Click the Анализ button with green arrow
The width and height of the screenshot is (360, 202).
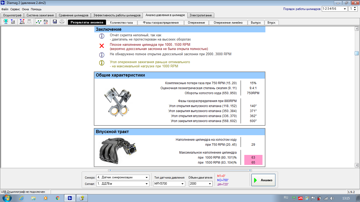263,180
